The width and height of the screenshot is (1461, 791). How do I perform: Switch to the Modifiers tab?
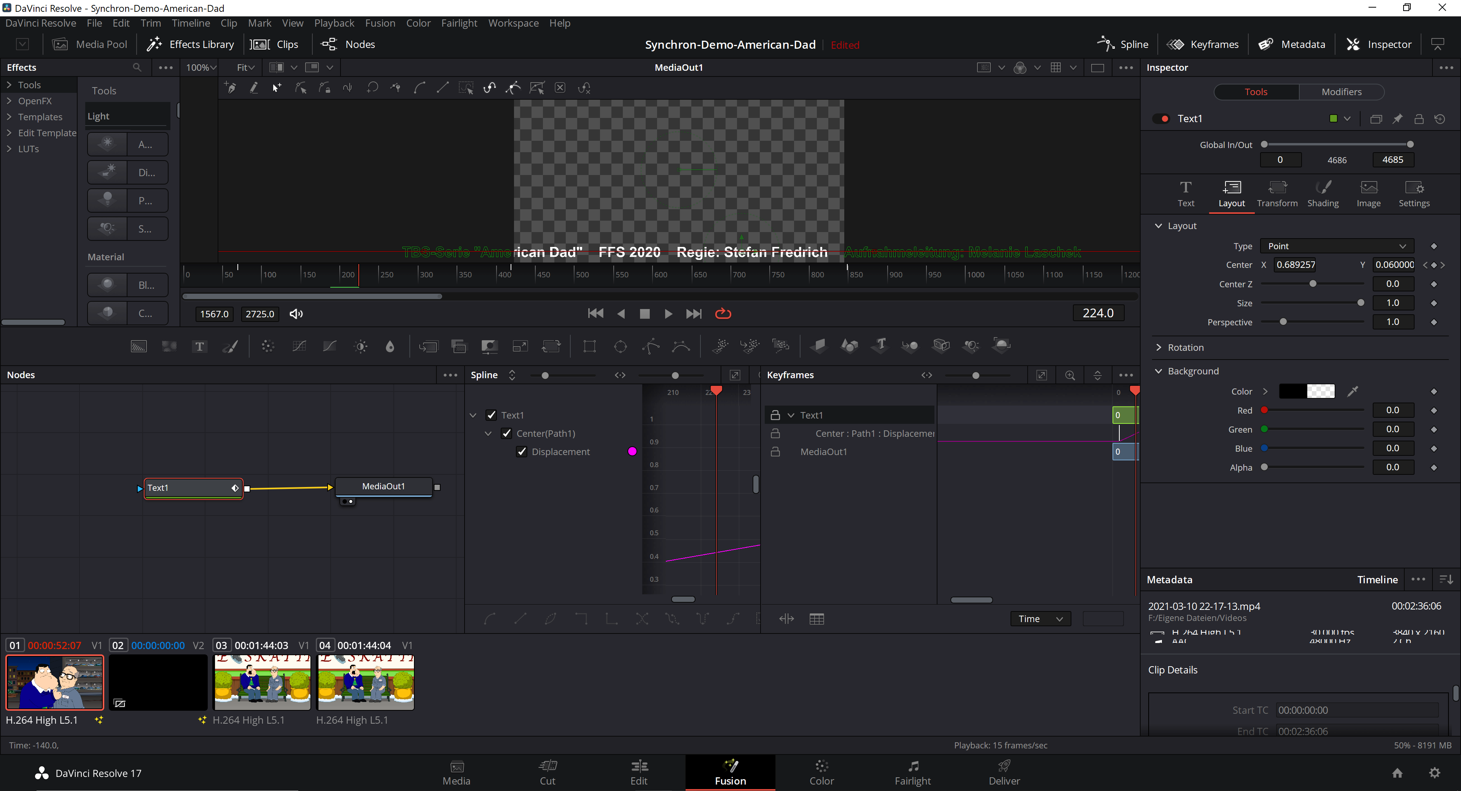tap(1341, 92)
